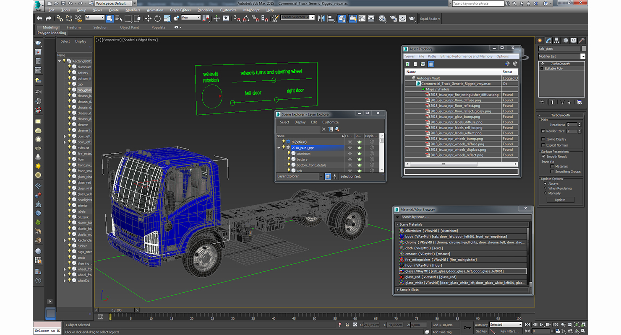Open the Rendering menu
The image size is (621, 335).
[x=205, y=10]
